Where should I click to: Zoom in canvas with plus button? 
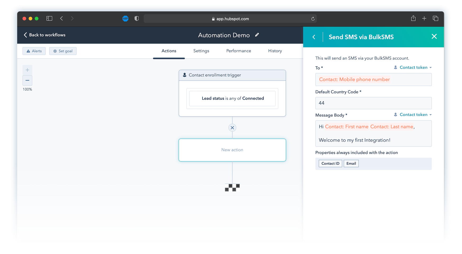tap(27, 70)
